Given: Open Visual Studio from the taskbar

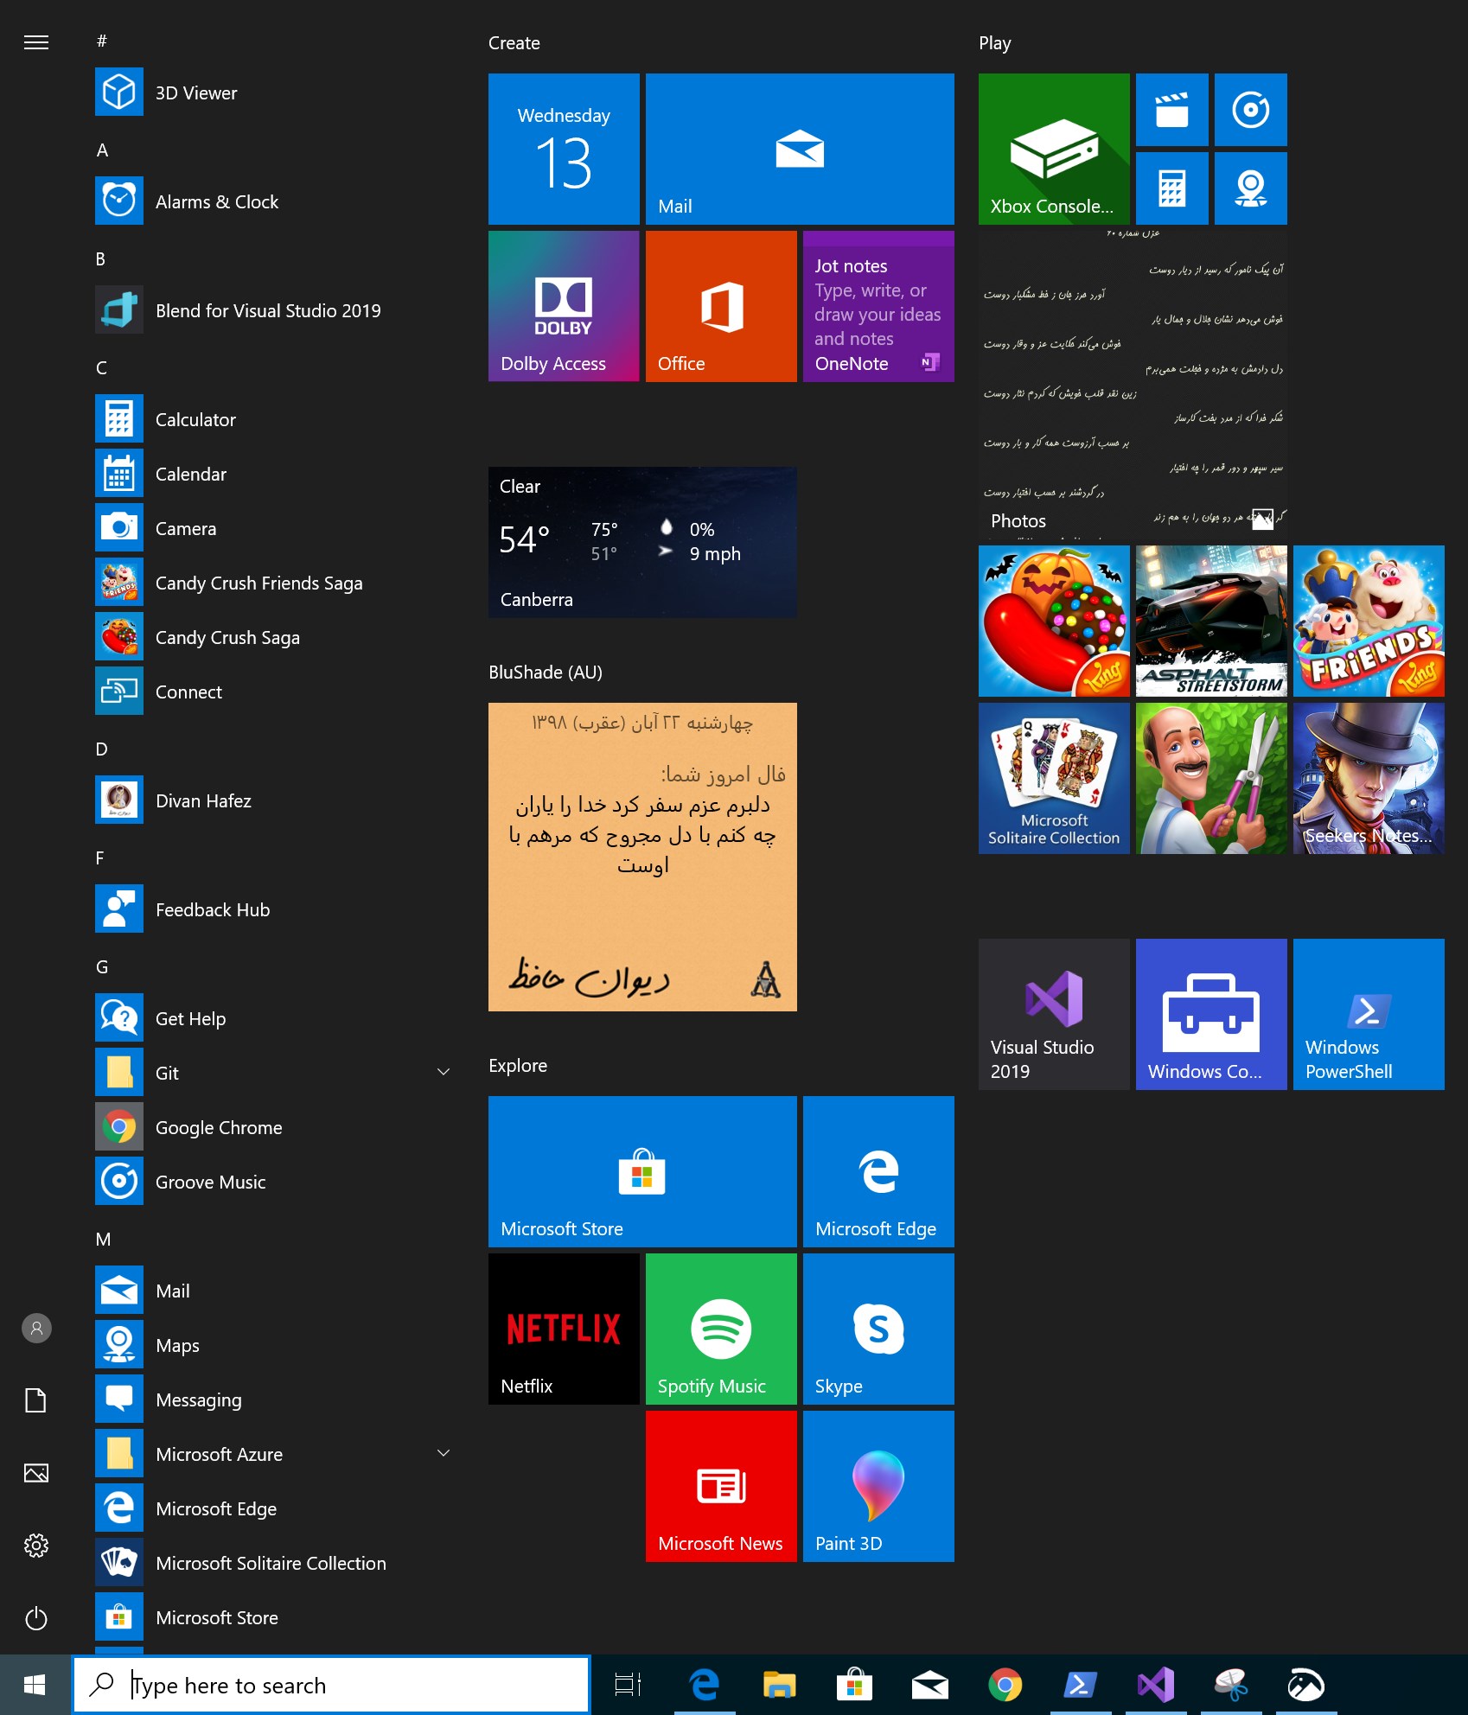Looking at the screenshot, I should (x=1156, y=1685).
